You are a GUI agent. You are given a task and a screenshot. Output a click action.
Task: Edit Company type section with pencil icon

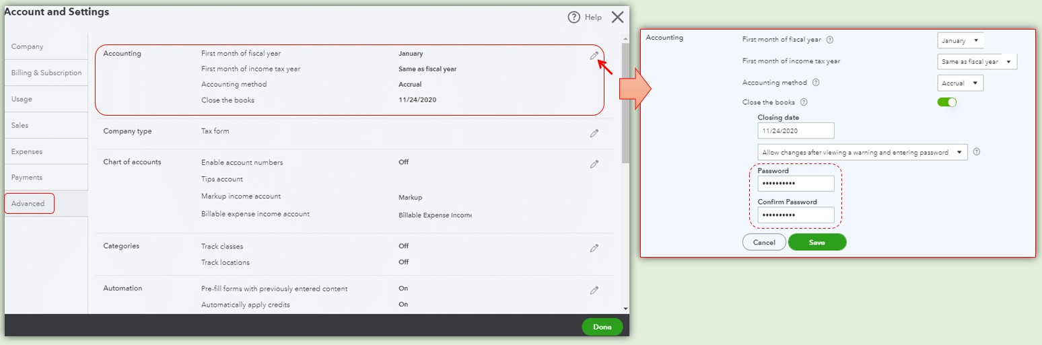[x=594, y=133]
